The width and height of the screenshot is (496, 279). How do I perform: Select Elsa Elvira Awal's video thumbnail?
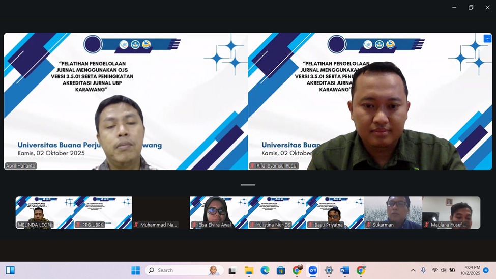tap(219, 212)
